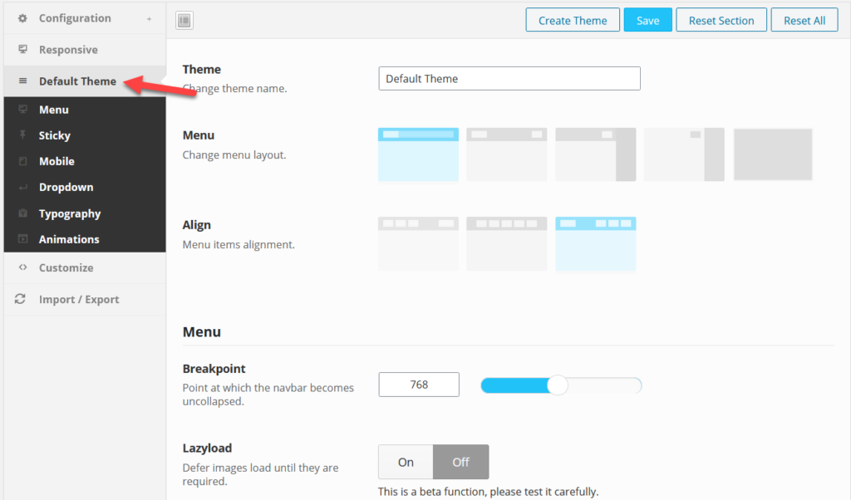Select the highlighted top-bar menu layout

click(x=419, y=154)
